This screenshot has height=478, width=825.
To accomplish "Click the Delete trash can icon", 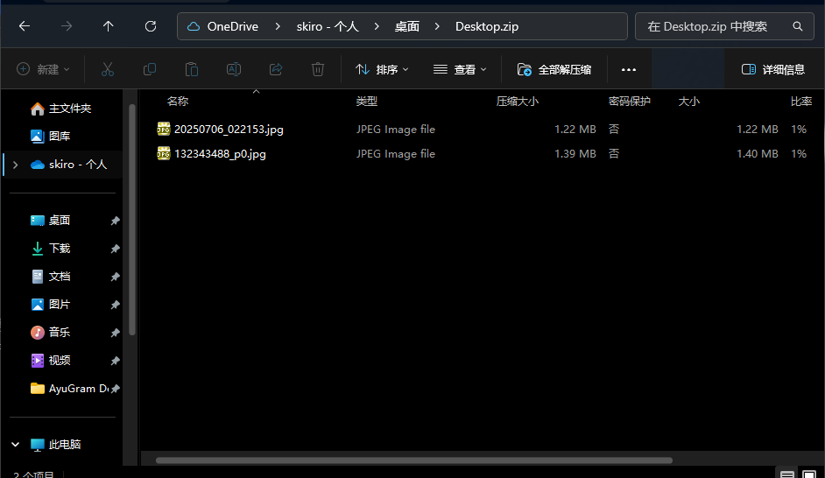I will point(318,69).
